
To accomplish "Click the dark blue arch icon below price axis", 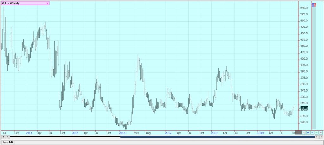I will pos(308,133).
